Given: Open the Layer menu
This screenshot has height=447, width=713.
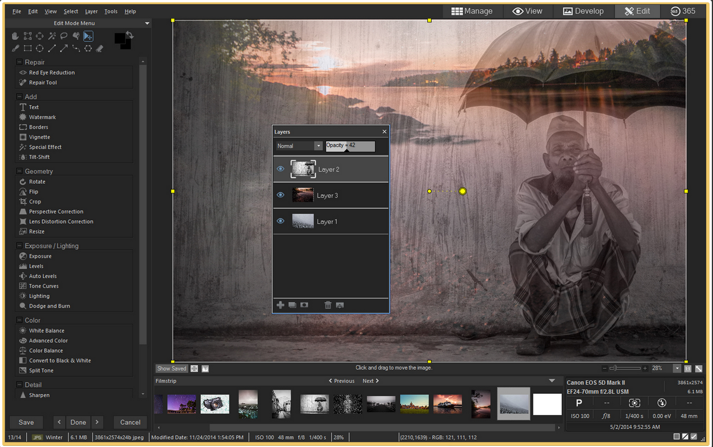Looking at the screenshot, I should [91, 11].
